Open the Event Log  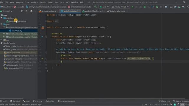click(165, 101)
